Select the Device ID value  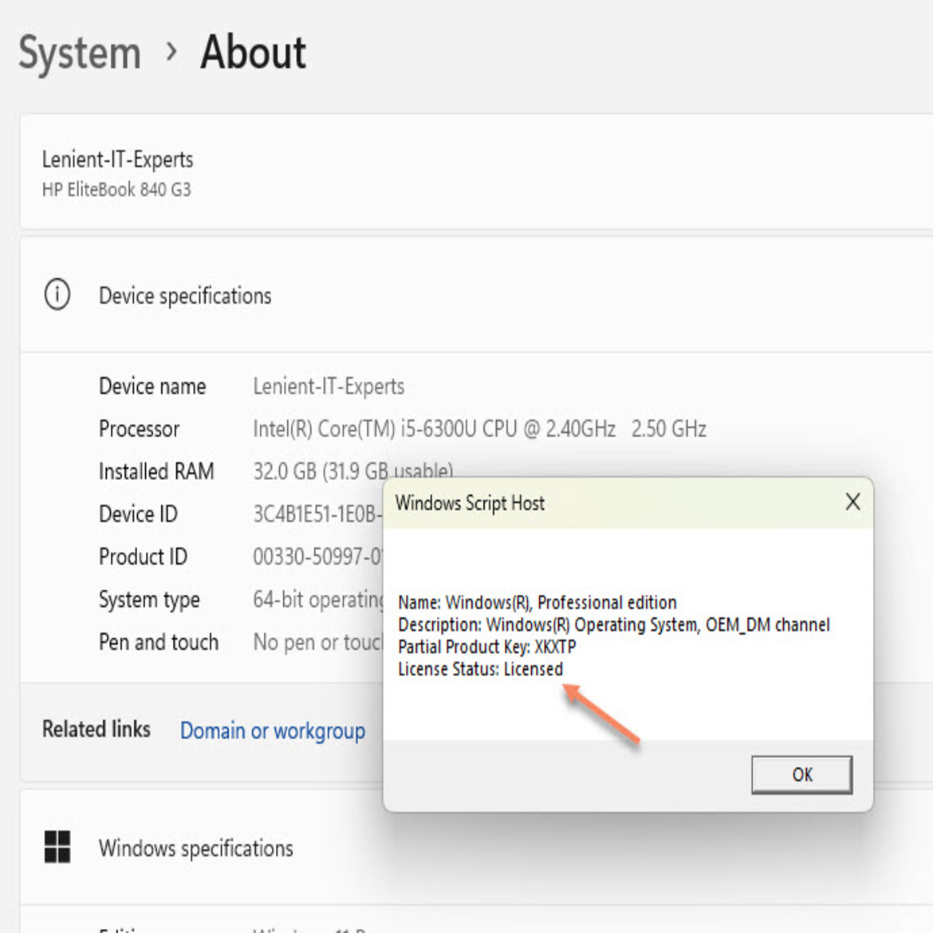[317, 514]
